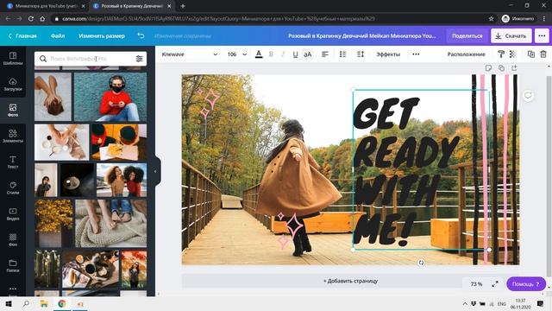This screenshot has height=311, width=552.
Task: Delete the selected element with trash icon
Action: pos(543,54)
